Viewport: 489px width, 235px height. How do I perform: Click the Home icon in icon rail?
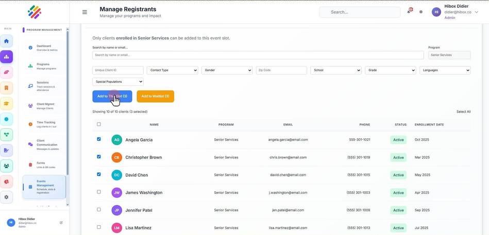(x=6, y=41)
